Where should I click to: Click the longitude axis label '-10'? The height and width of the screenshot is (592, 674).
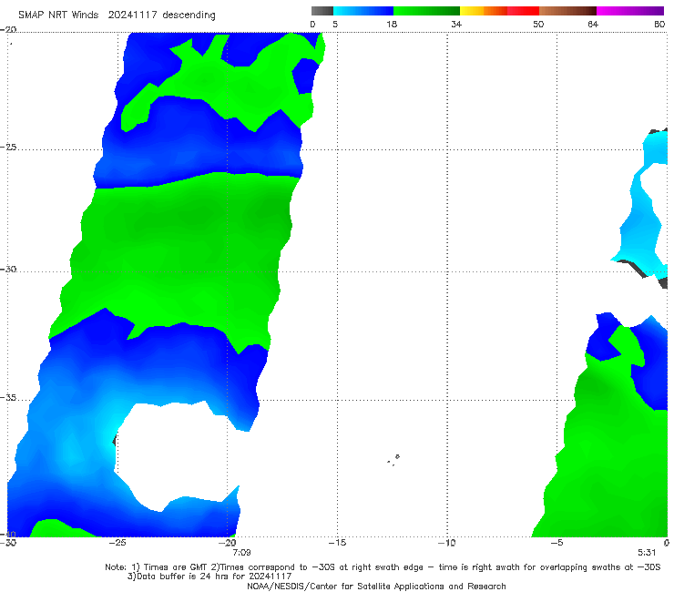[446, 543]
